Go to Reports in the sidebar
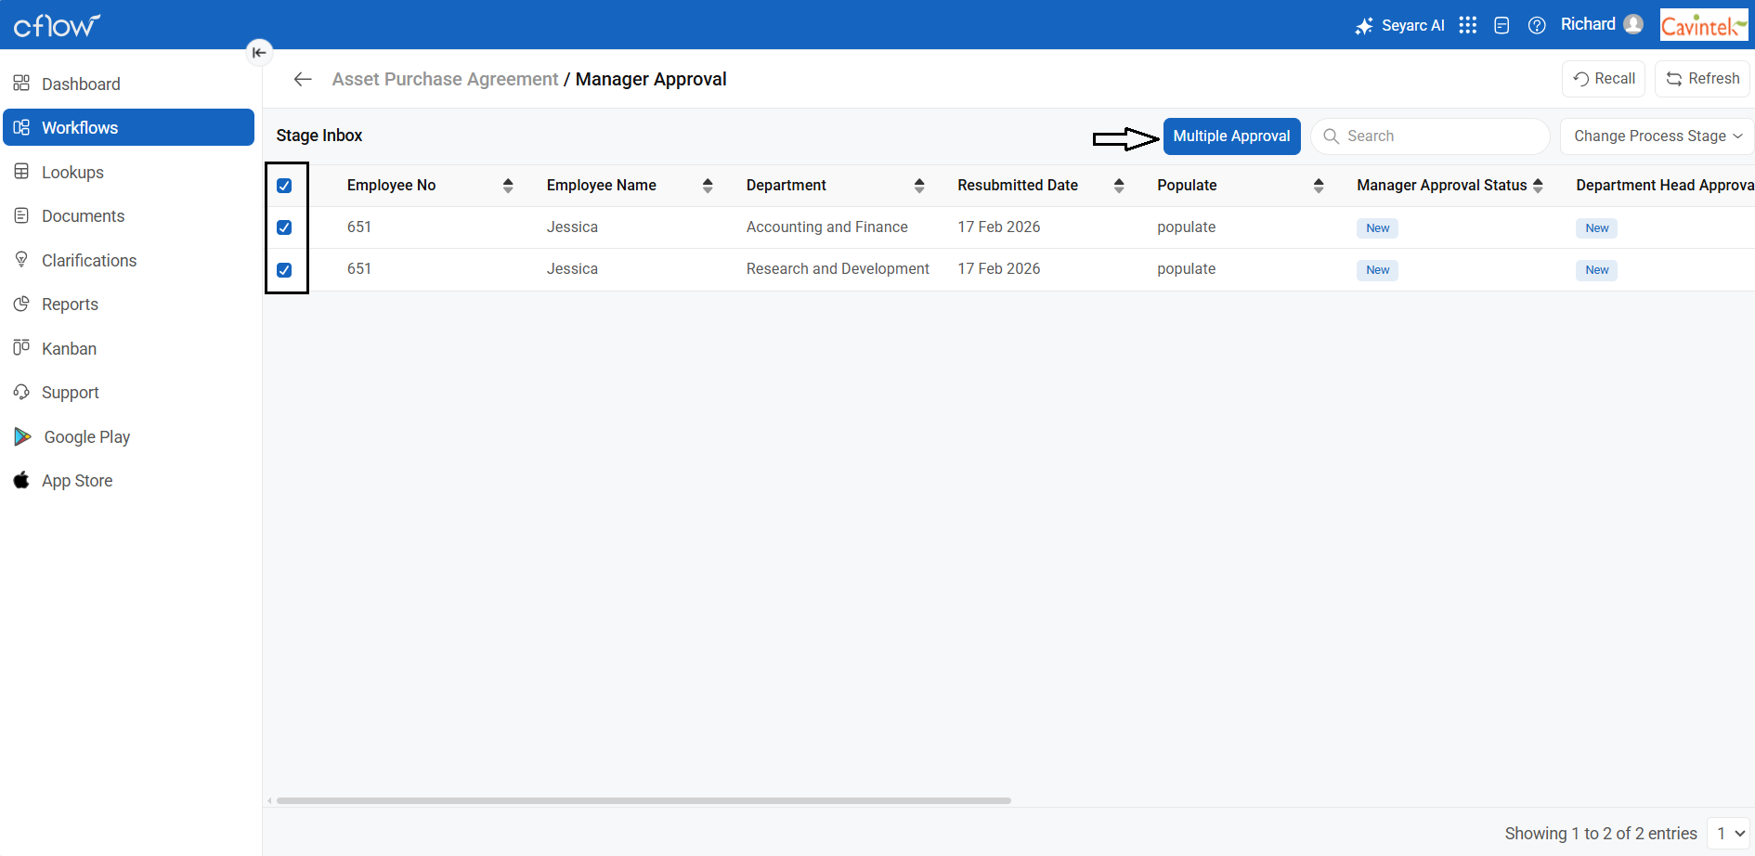The image size is (1755, 856). coord(70,305)
